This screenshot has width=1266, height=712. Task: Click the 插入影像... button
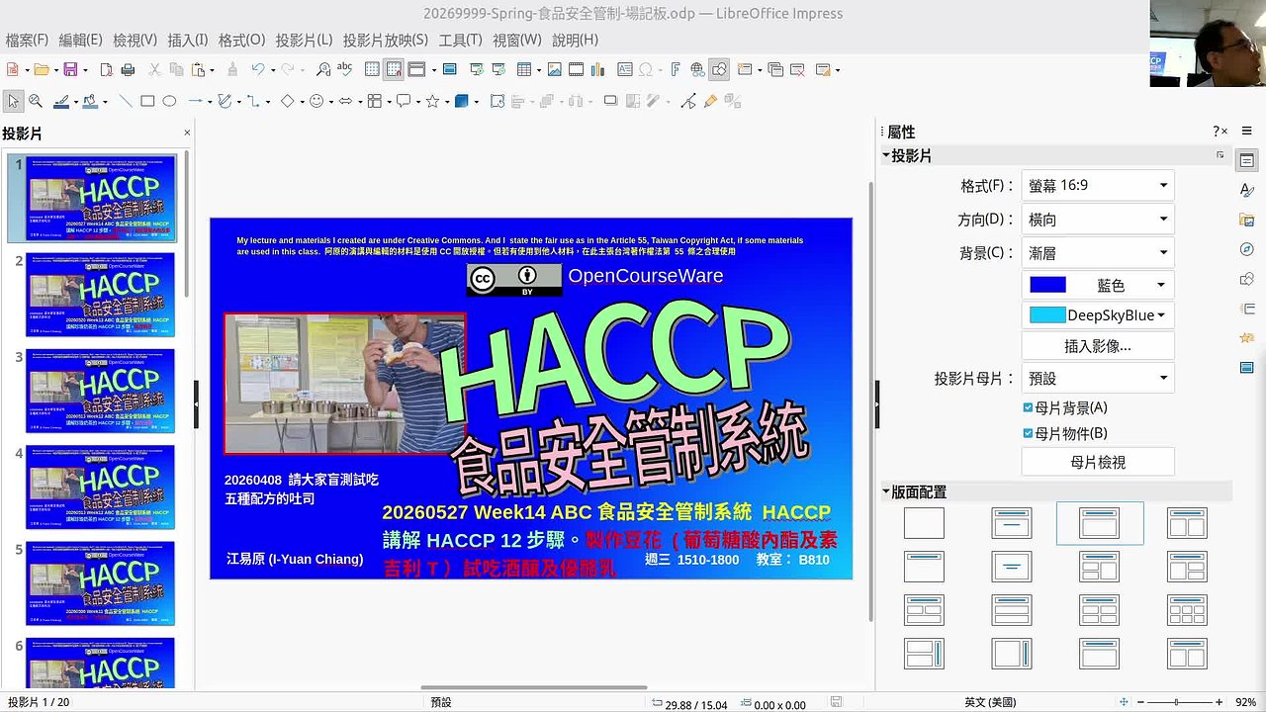coord(1098,346)
